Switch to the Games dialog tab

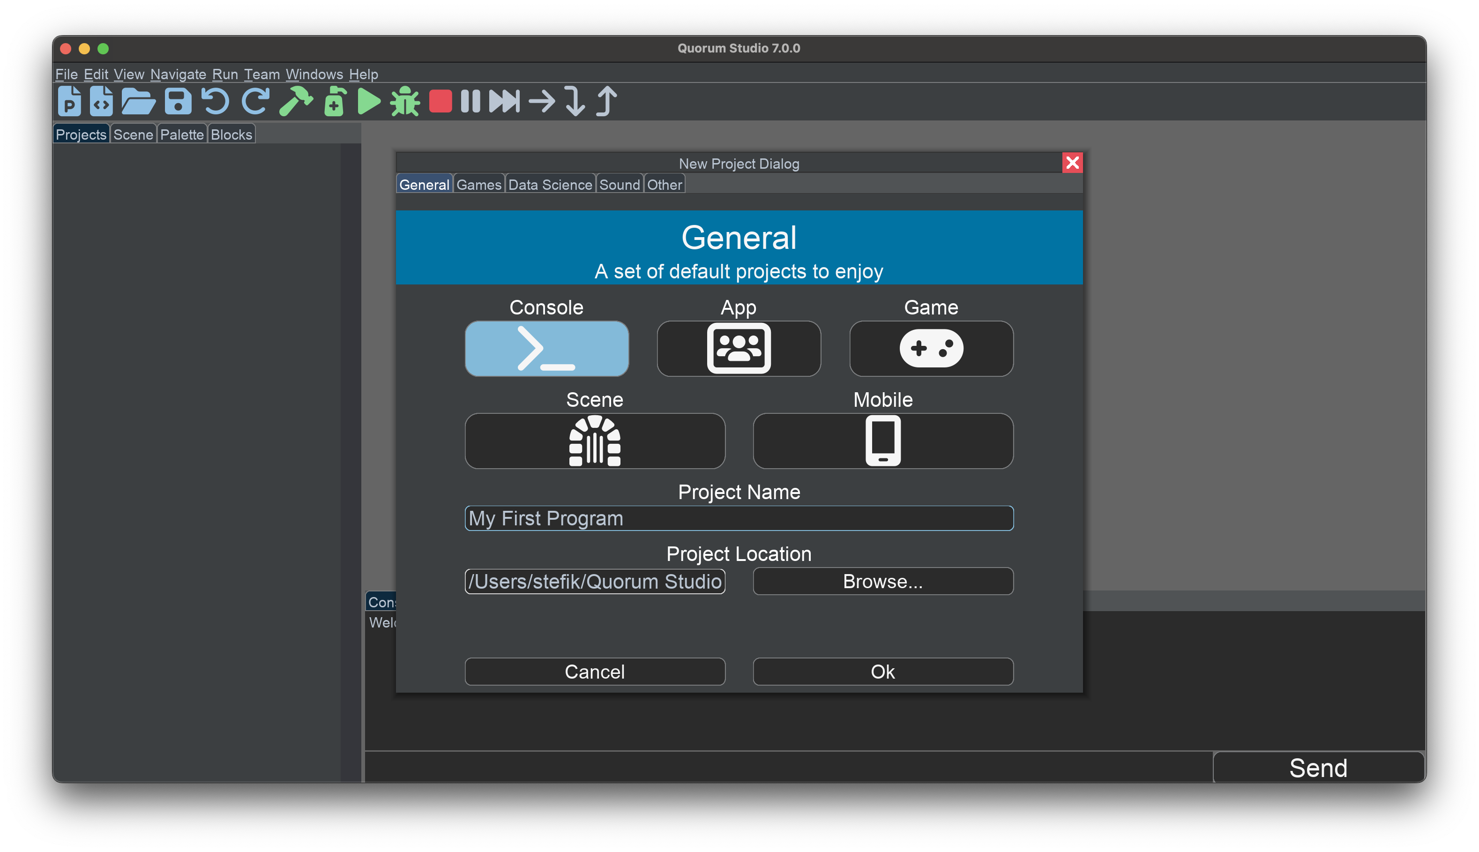pos(479,184)
